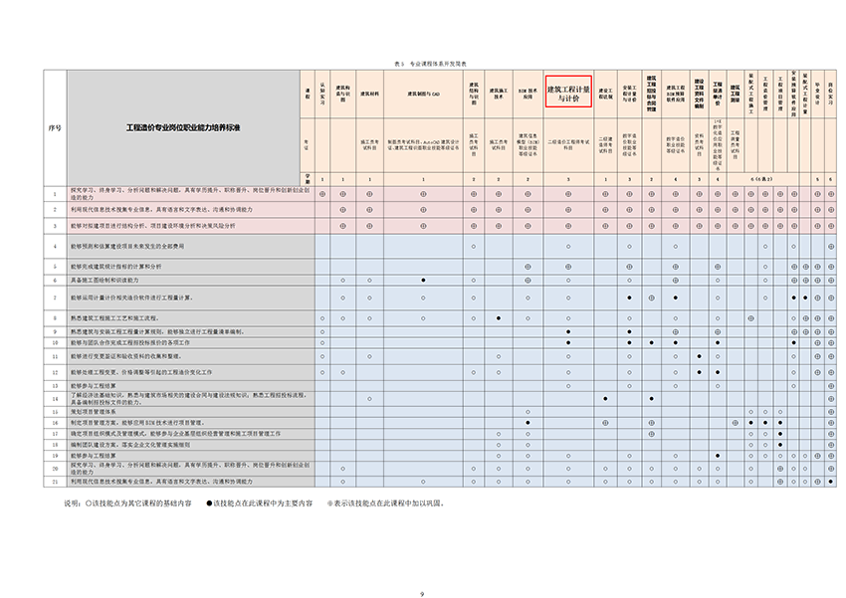Viewport: 846px width, 598px height.
Task: Select row 17 about 项目组织模式及管理模式
Action: pyautogui.click(x=175, y=434)
